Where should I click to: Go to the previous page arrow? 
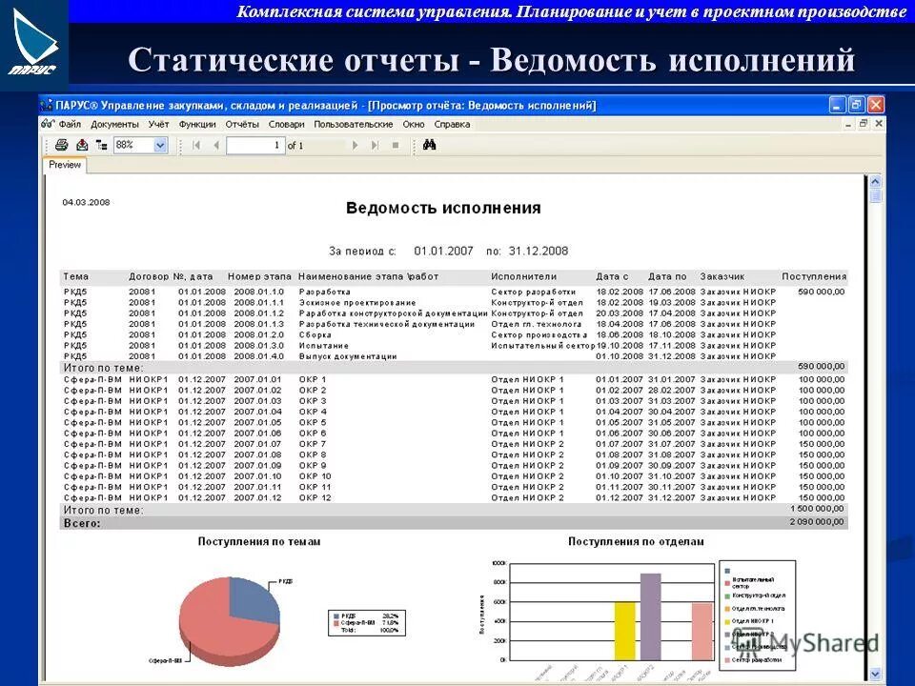click(x=216, y=145)
